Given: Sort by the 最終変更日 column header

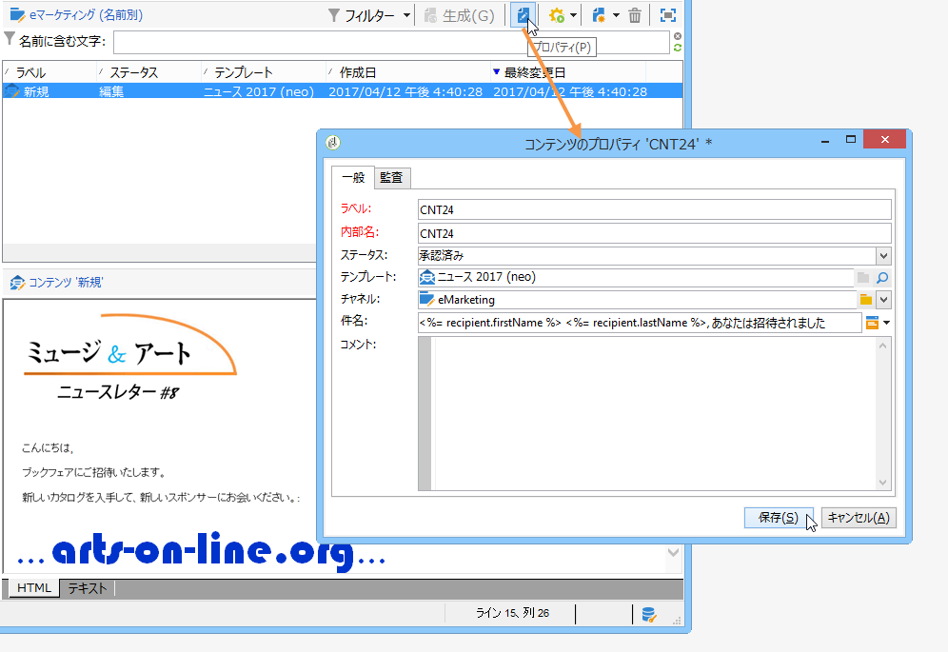Looking at the screenshot, I should tap(568, 72).
